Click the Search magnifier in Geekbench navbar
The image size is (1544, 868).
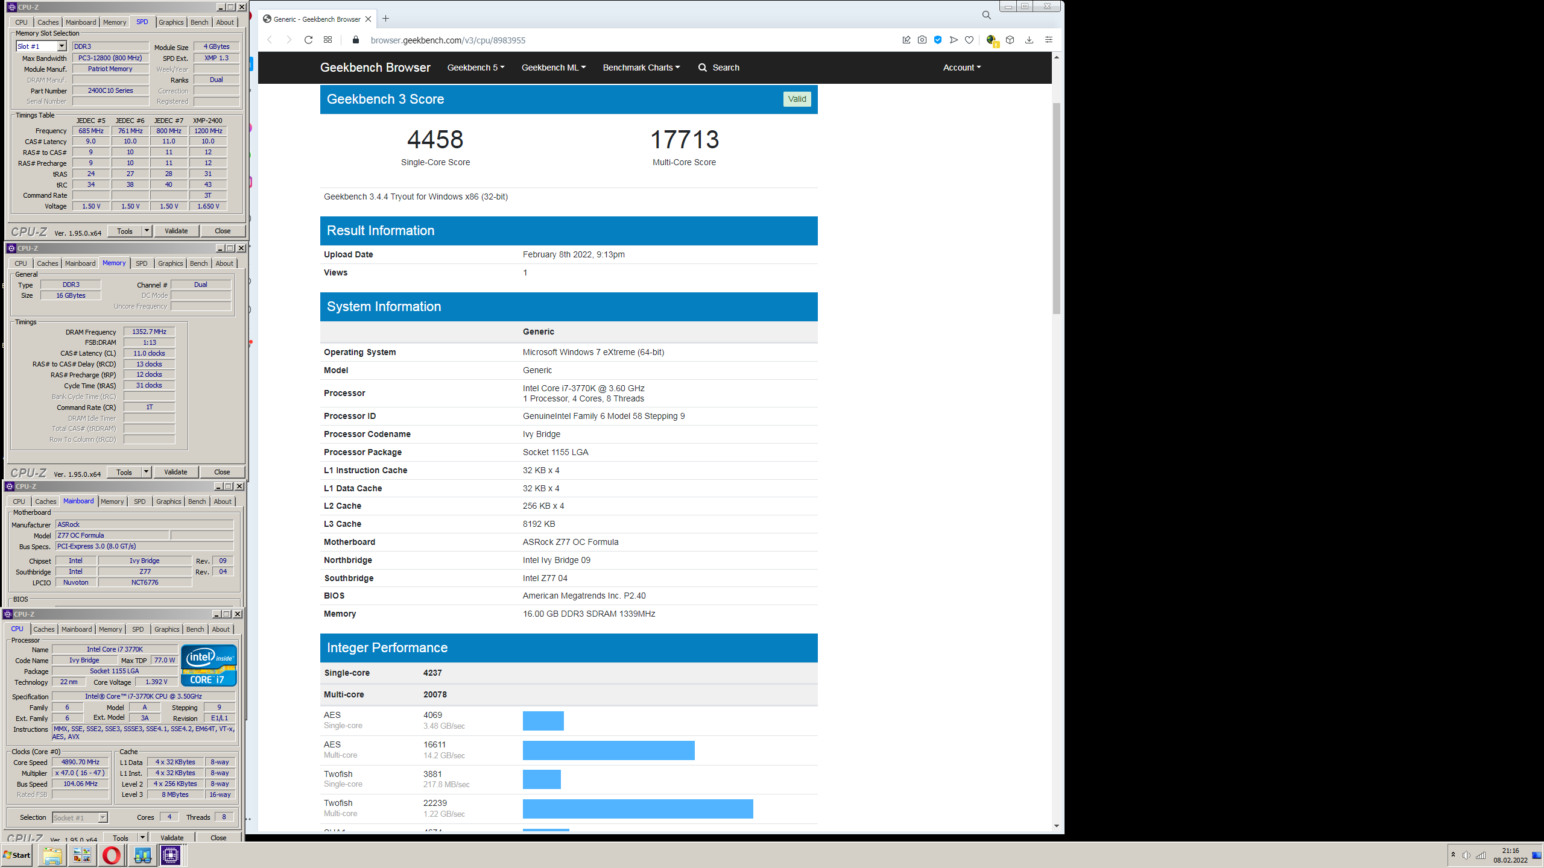tap(703, 68)
